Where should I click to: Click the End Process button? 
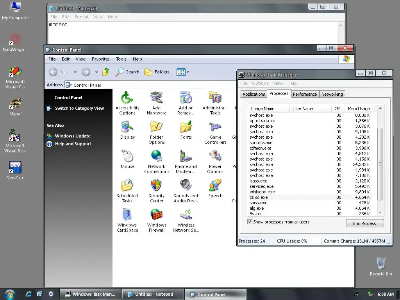pyautogui.click(x=364, y=223)
